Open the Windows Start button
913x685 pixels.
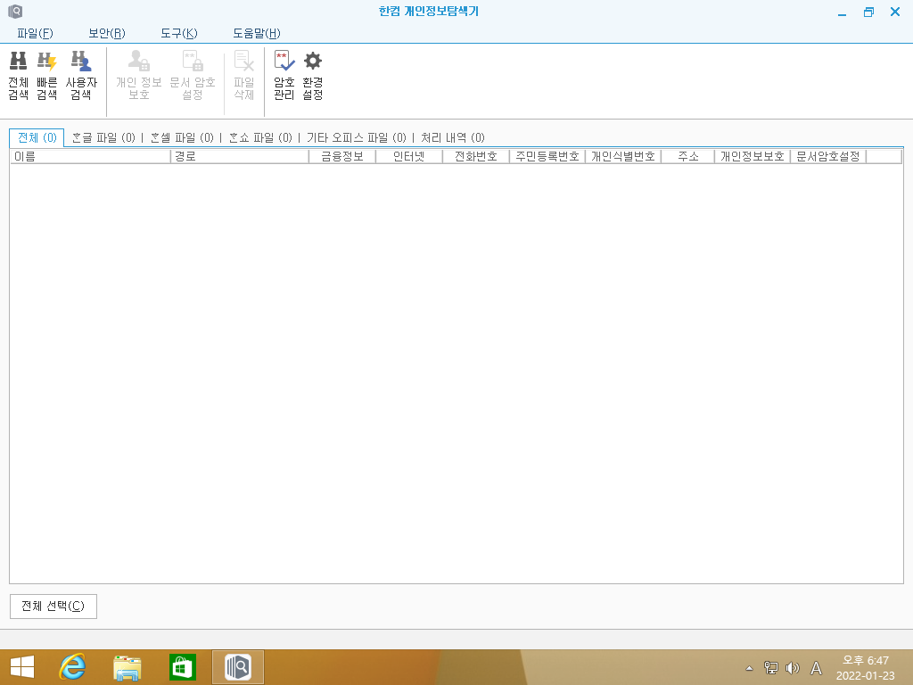22,667
